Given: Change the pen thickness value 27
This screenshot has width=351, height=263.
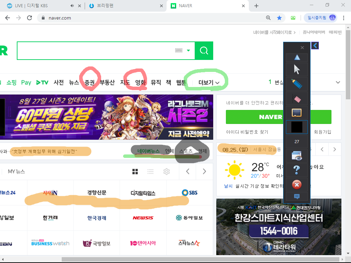Looking at the screenshot, I should (x=297, y=141).
